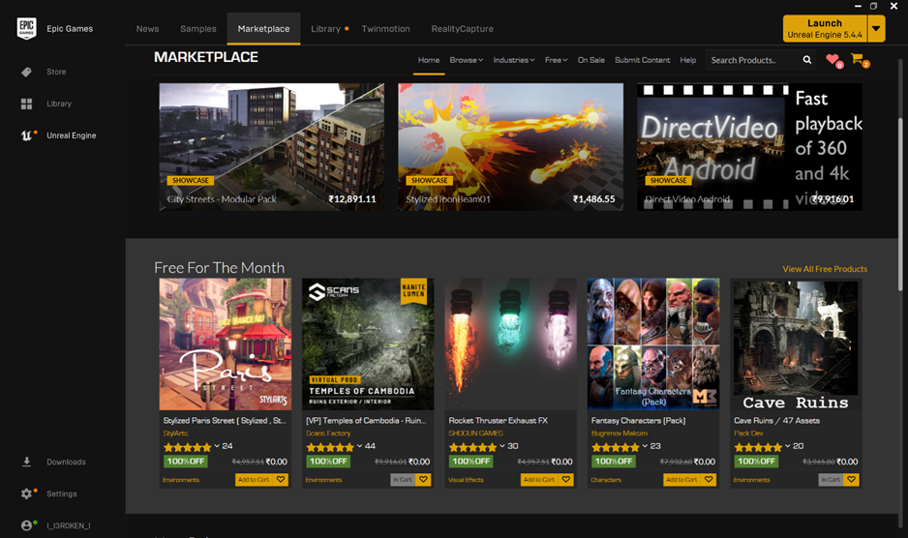
Task: Wishlist heart for Temples of Cambodia
Action: pyautogui.click(x=423, y=480)
